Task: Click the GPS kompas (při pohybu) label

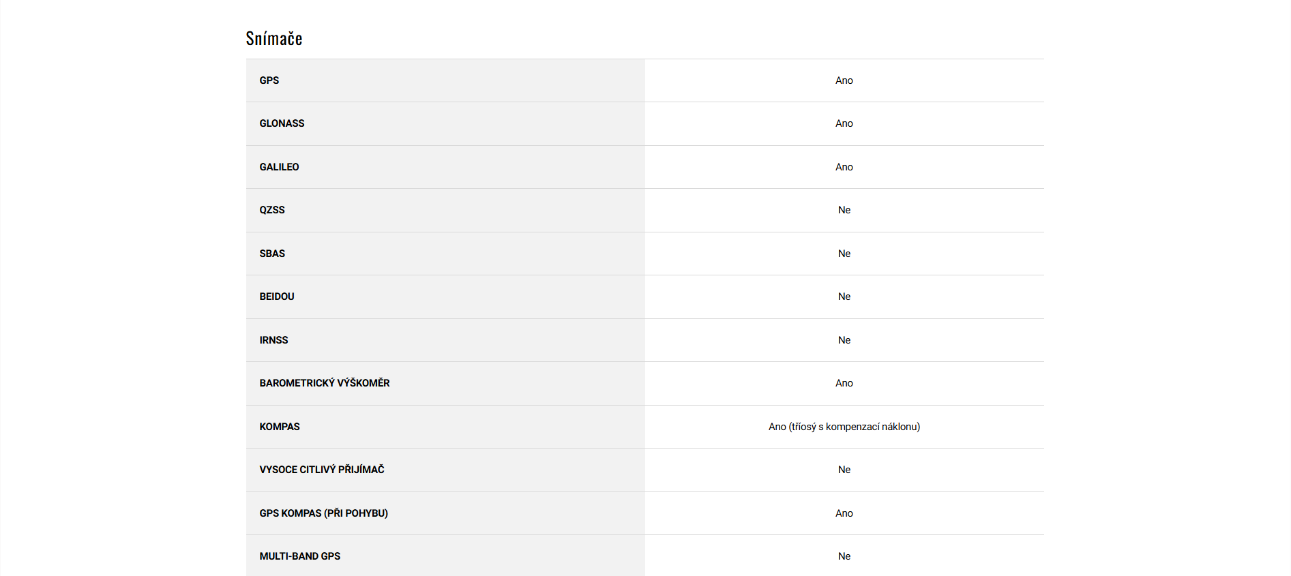Action: 323,513
